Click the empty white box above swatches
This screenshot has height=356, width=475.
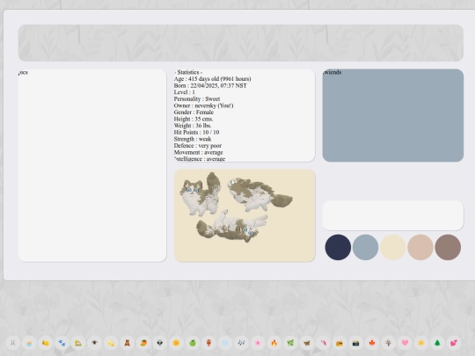tap(393, 215)
